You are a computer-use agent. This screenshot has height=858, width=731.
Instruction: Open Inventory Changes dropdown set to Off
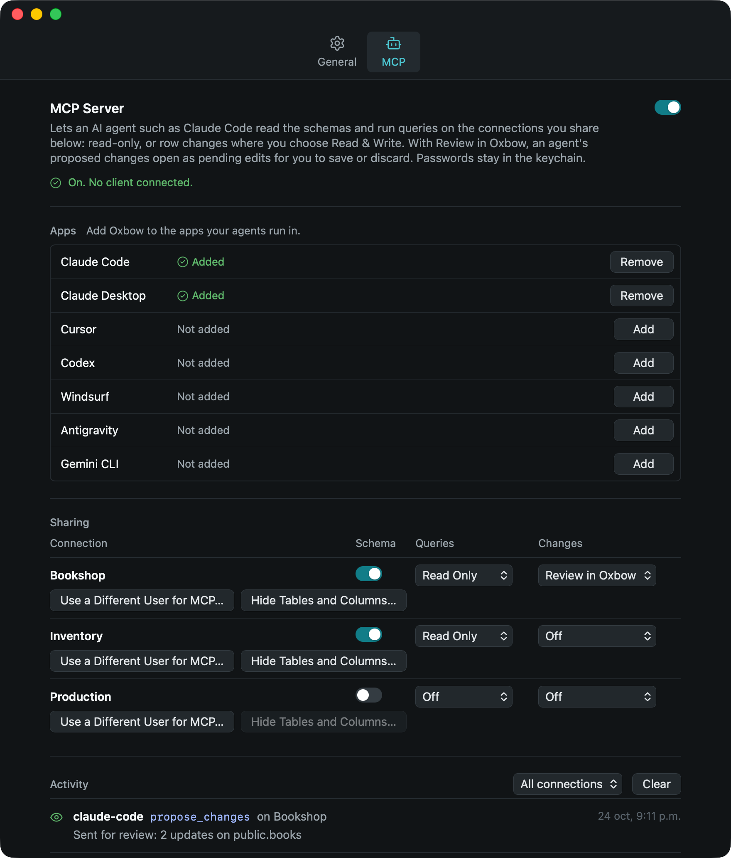(x=597, y=636)
